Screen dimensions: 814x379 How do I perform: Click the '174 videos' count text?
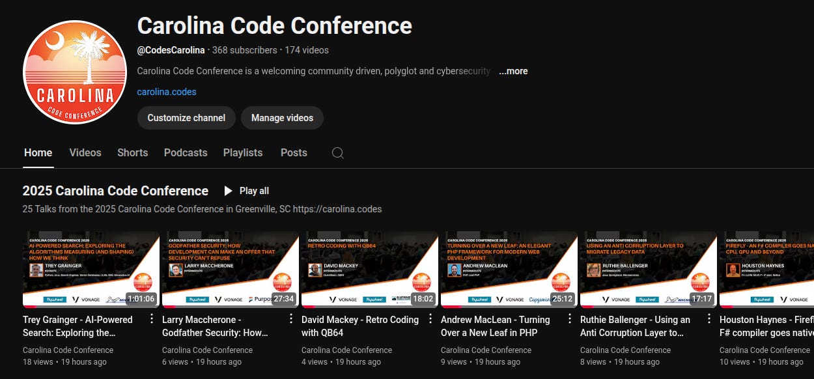click(307, 50)
